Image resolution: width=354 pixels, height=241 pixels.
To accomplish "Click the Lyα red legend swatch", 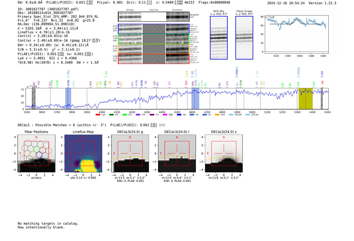I will click(x=98, y=115).
